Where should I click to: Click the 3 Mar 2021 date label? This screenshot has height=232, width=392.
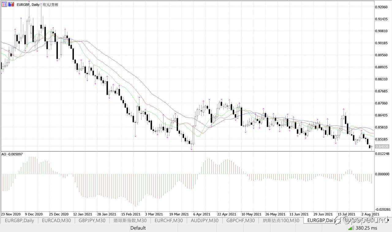[x=154, y=214]
